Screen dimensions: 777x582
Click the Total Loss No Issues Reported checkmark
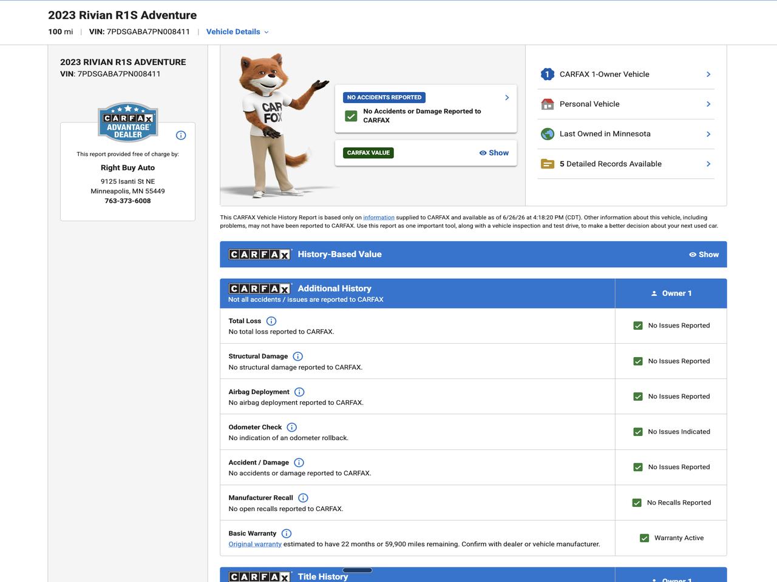pos(638,326)
